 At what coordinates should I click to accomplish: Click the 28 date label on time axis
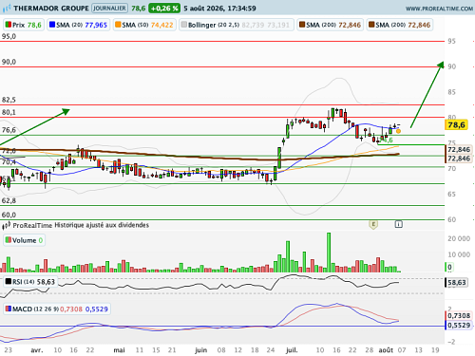[x=370, y=350]
